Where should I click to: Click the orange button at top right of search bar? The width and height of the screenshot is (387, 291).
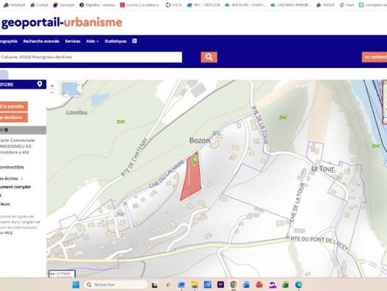tap(374, 57)
